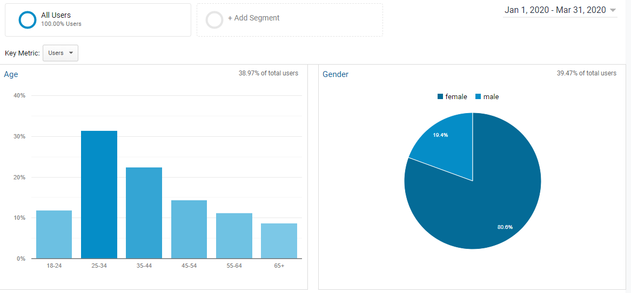
Task: Click the 55-64 age bar
Action: tap(234, 236)
